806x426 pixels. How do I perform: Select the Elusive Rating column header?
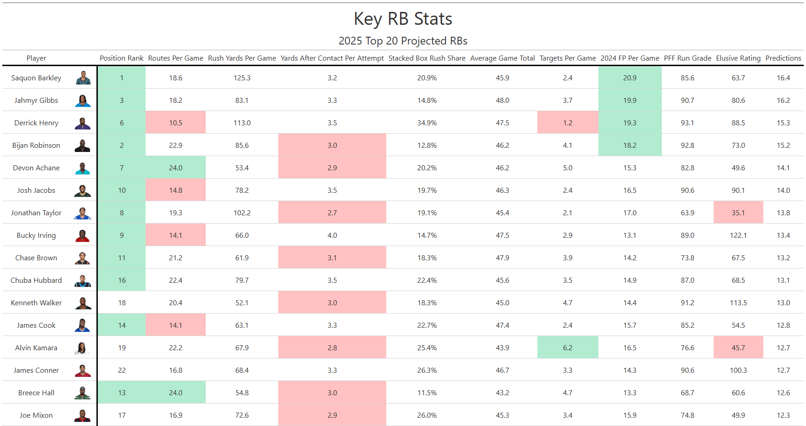click(x=738, y=58)
